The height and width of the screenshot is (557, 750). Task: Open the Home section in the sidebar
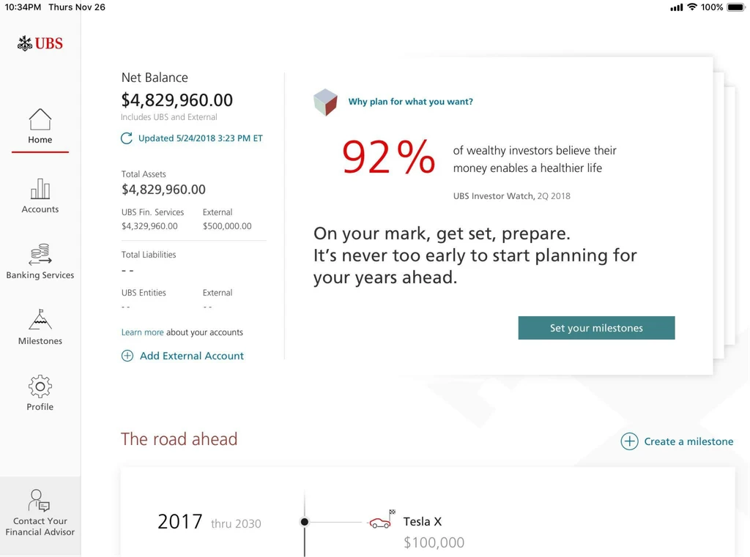point(40,124)
